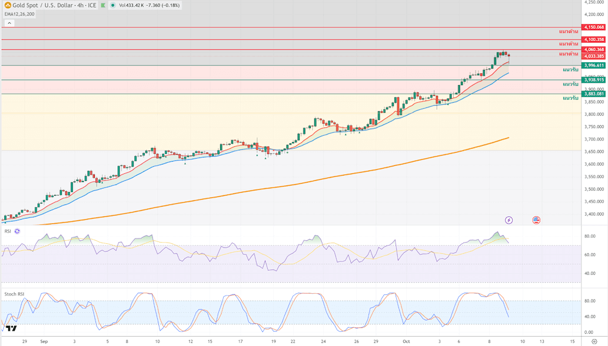Screen dimensions: 608x346
Task: Click the green flag icon beside ICE
Action: 104,5
